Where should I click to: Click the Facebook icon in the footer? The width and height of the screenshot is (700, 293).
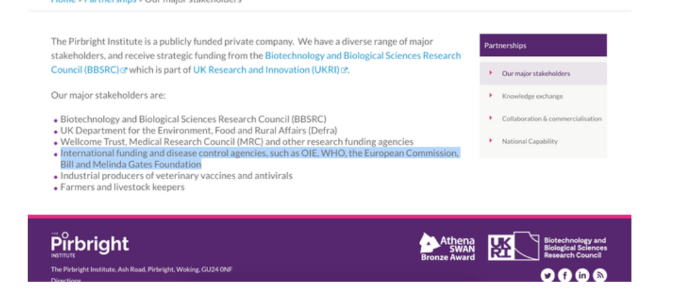point(565,275)
